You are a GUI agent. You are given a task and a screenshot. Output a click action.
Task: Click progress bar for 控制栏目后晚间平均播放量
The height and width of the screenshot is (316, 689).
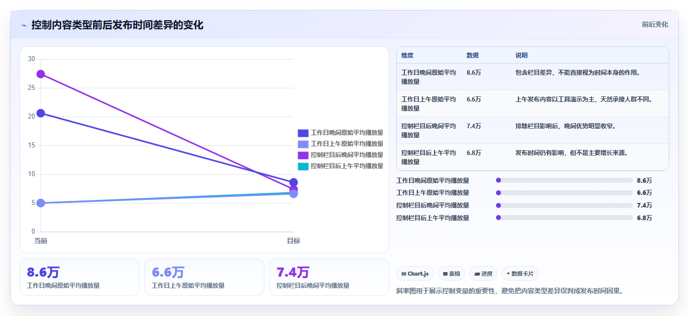564,205
